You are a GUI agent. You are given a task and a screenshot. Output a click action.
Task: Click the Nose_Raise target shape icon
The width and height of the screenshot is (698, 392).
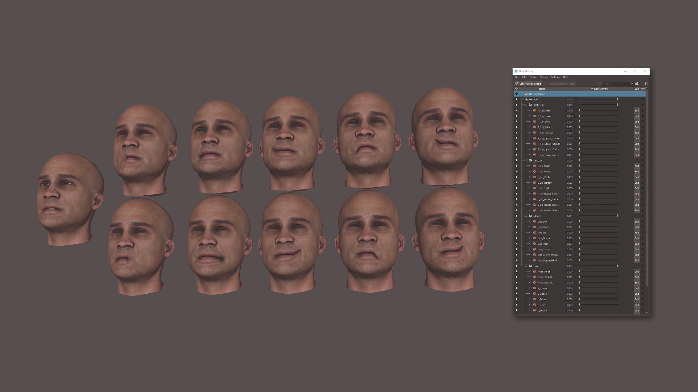click(x=535, y=271)
